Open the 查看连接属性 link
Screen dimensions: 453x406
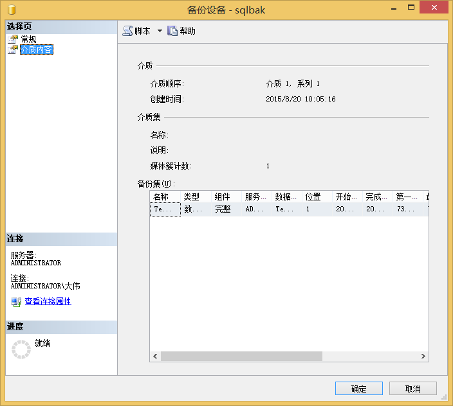pyautogui.click(x=48, y=301)
